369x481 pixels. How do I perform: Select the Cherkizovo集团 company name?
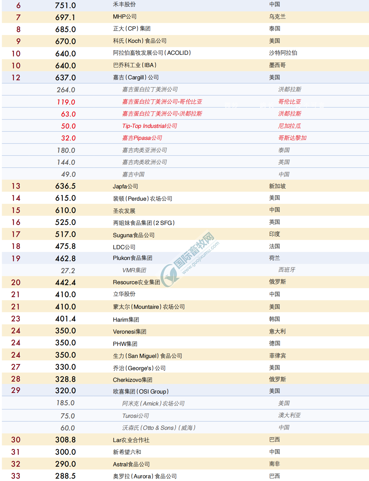click(x=132, y=380)
